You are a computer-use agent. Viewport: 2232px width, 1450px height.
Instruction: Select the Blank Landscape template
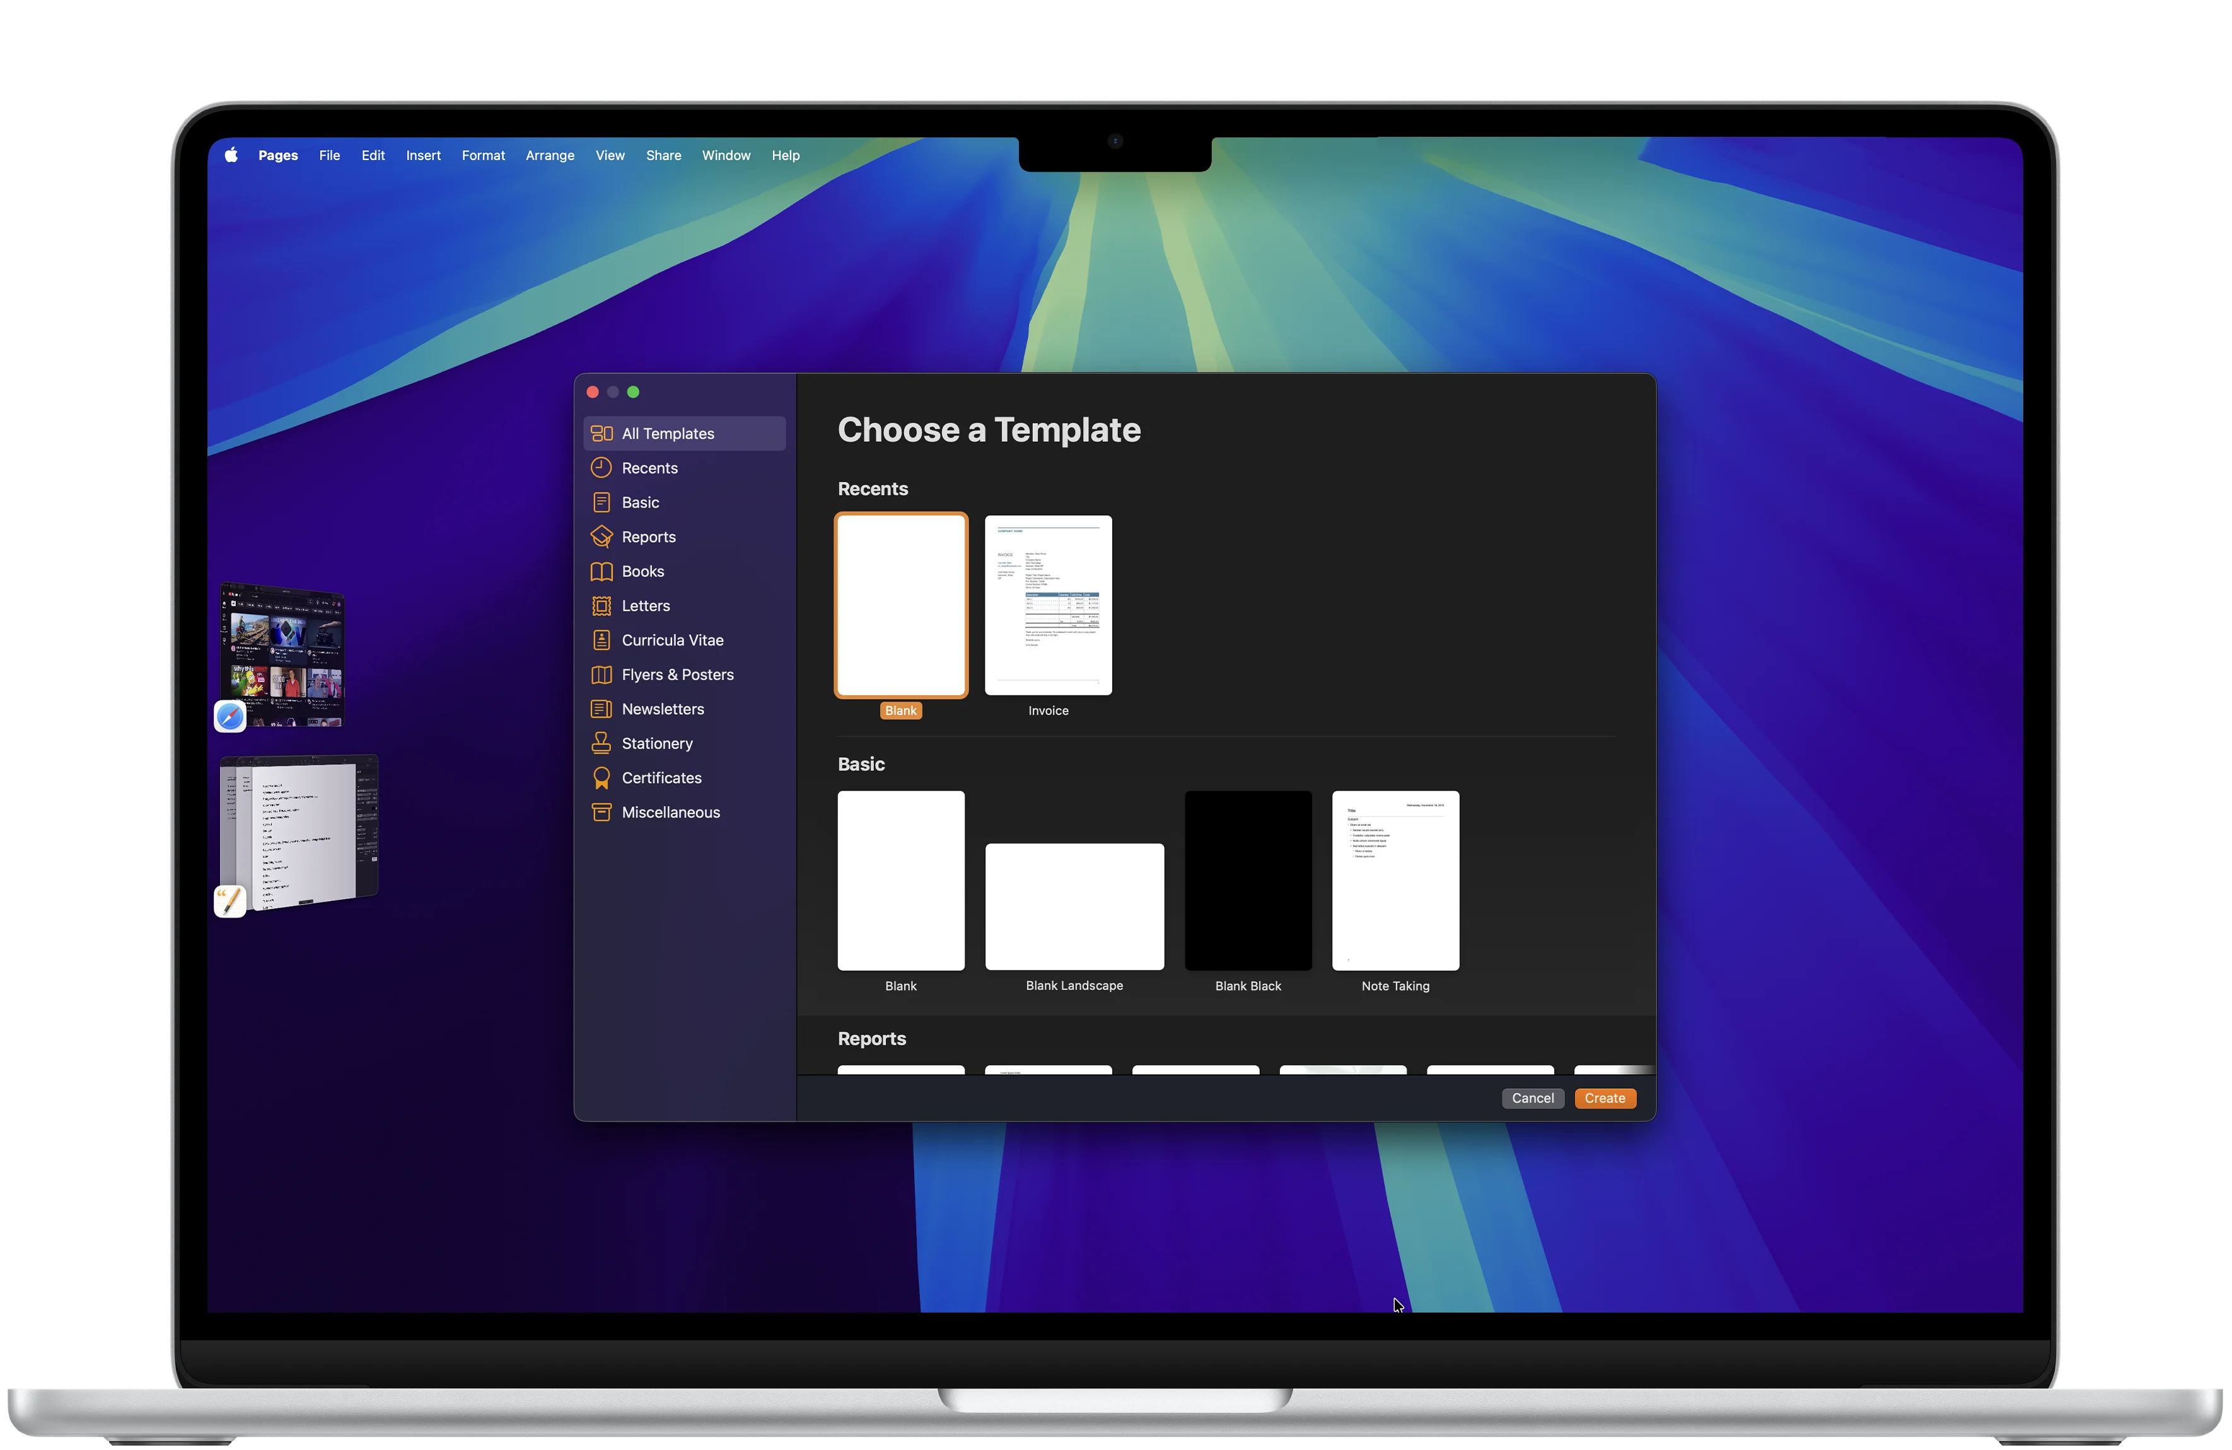[x=1074, y=905]
